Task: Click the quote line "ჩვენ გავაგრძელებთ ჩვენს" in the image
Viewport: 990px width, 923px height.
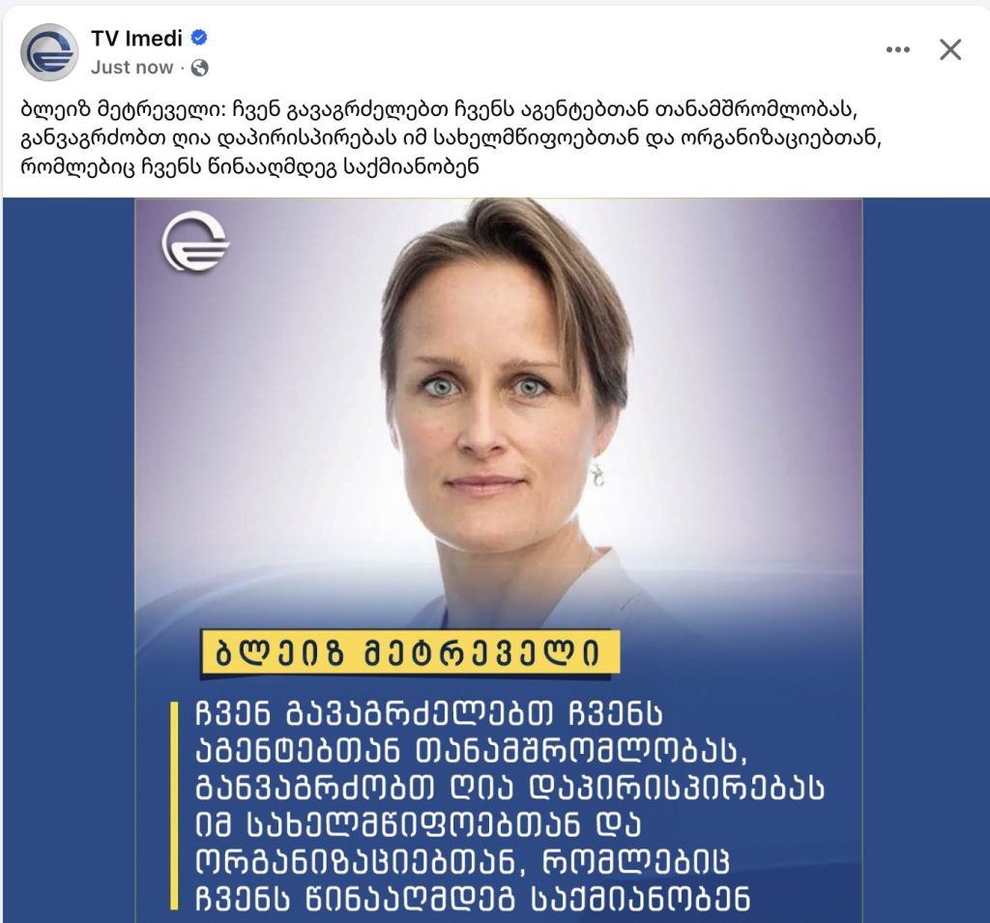Action: pos(428,714)
